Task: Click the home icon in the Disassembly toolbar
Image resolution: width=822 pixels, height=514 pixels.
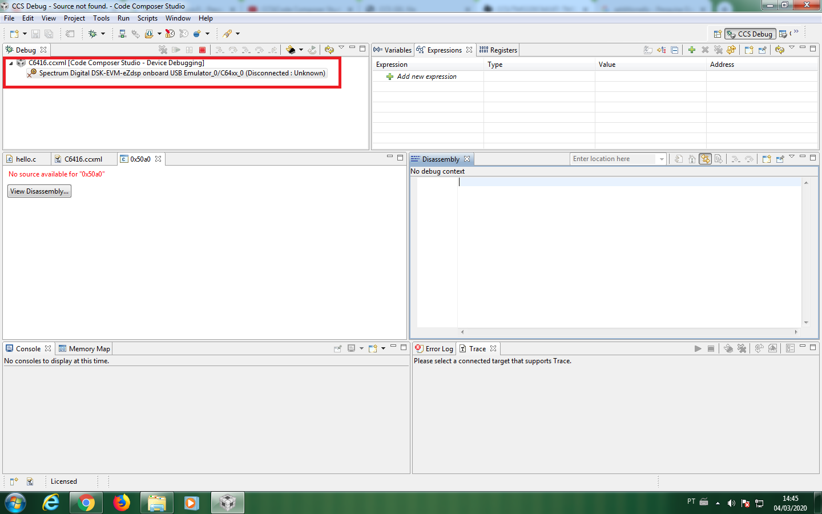Action: tap(692, 159)
